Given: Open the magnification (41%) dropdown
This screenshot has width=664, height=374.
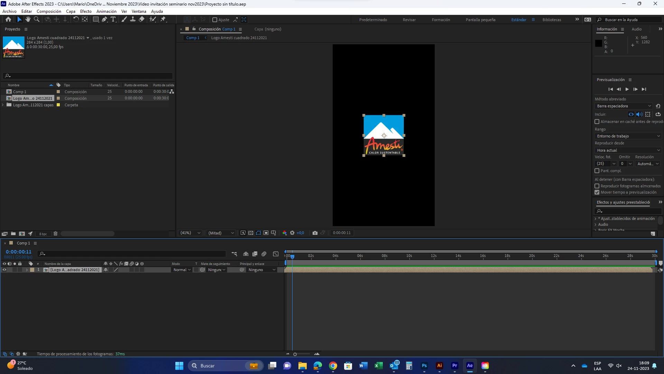Looking at the screenshot, I should pyautogui.click(x=190, y=233).
